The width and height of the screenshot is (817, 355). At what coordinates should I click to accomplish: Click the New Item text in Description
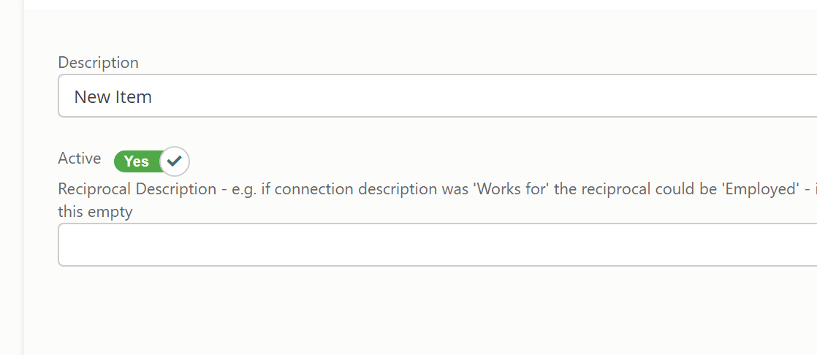[x=113, y=97]
